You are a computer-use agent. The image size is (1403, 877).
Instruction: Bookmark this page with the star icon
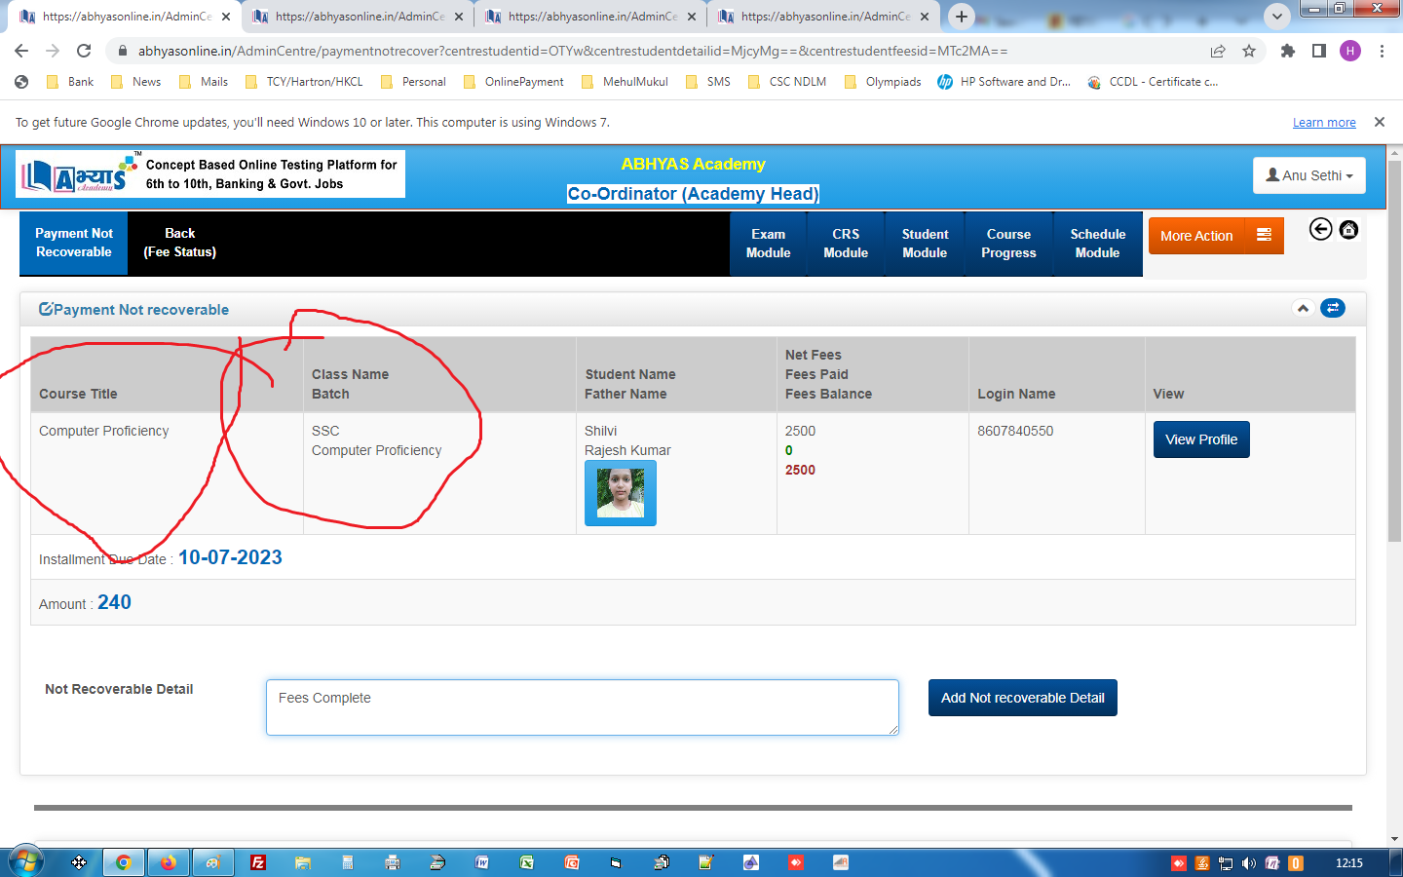click(x=1249, y=51)
